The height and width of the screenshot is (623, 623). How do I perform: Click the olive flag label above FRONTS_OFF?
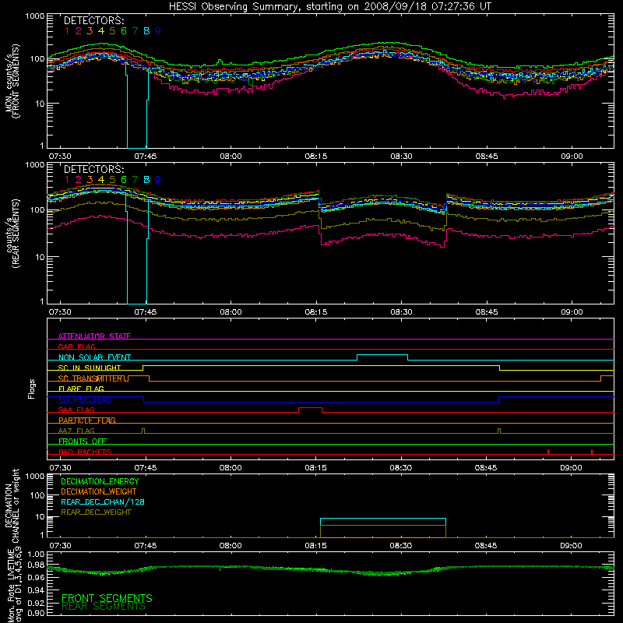point(76,431)
